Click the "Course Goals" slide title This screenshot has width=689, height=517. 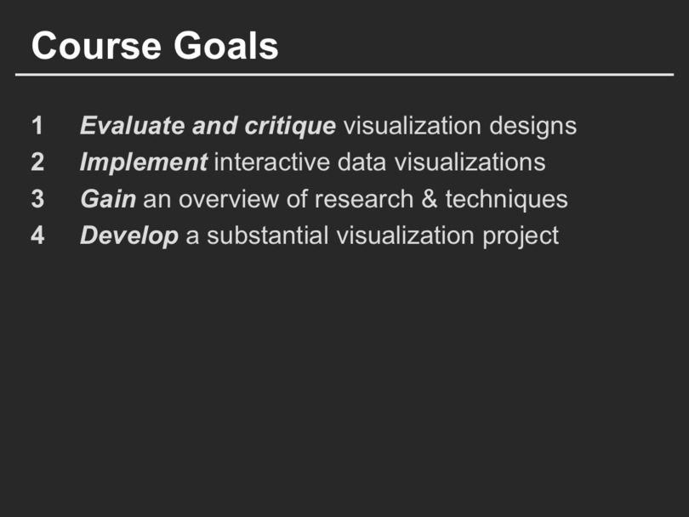(x=155, y=46)
